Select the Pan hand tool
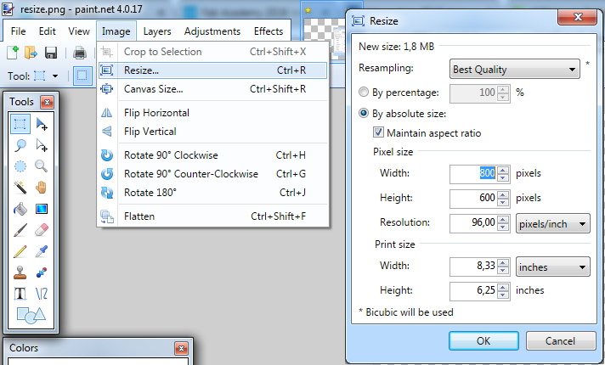This screenshot has height=365, width=605. tap(42, 188)
